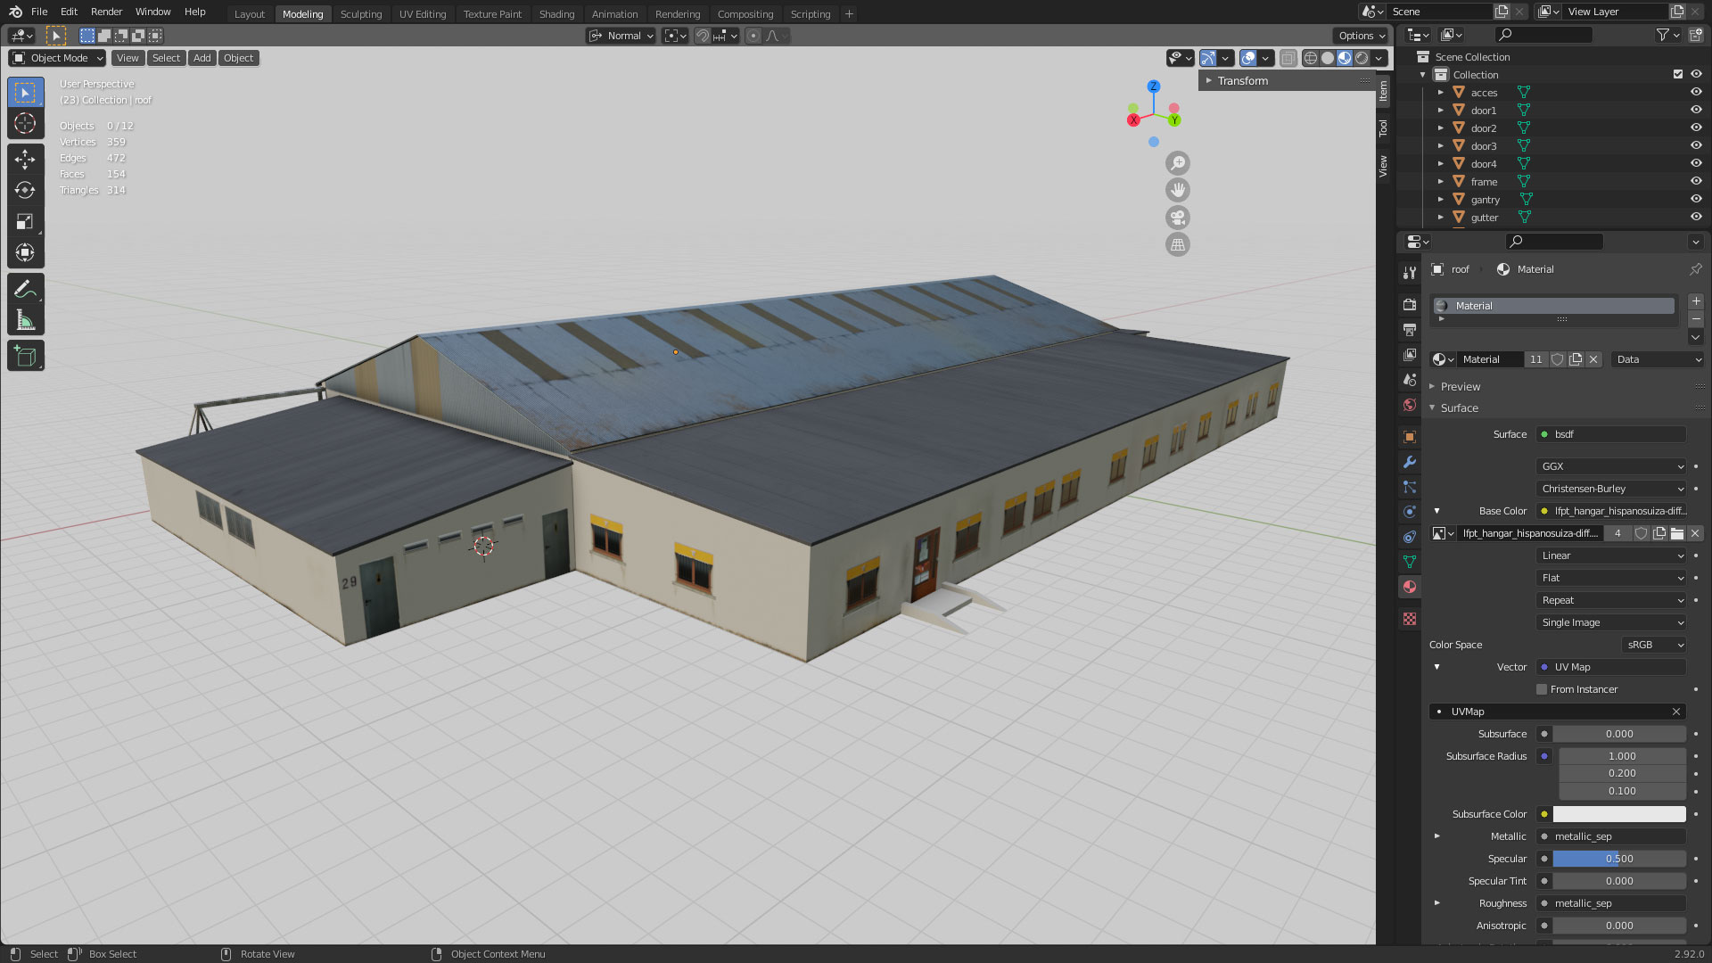Expand the Preview panel
The width and height of the screenshot is (1712, 963).
click(1460, 386)
